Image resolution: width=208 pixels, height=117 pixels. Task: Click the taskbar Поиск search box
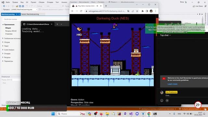(71, 114)
